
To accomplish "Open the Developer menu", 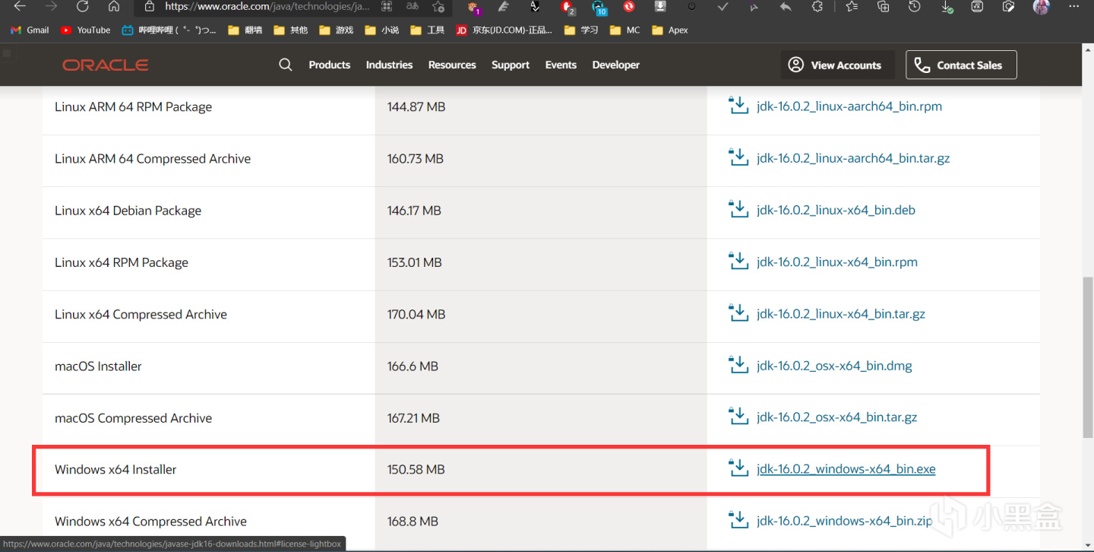I will pos(616,65).
